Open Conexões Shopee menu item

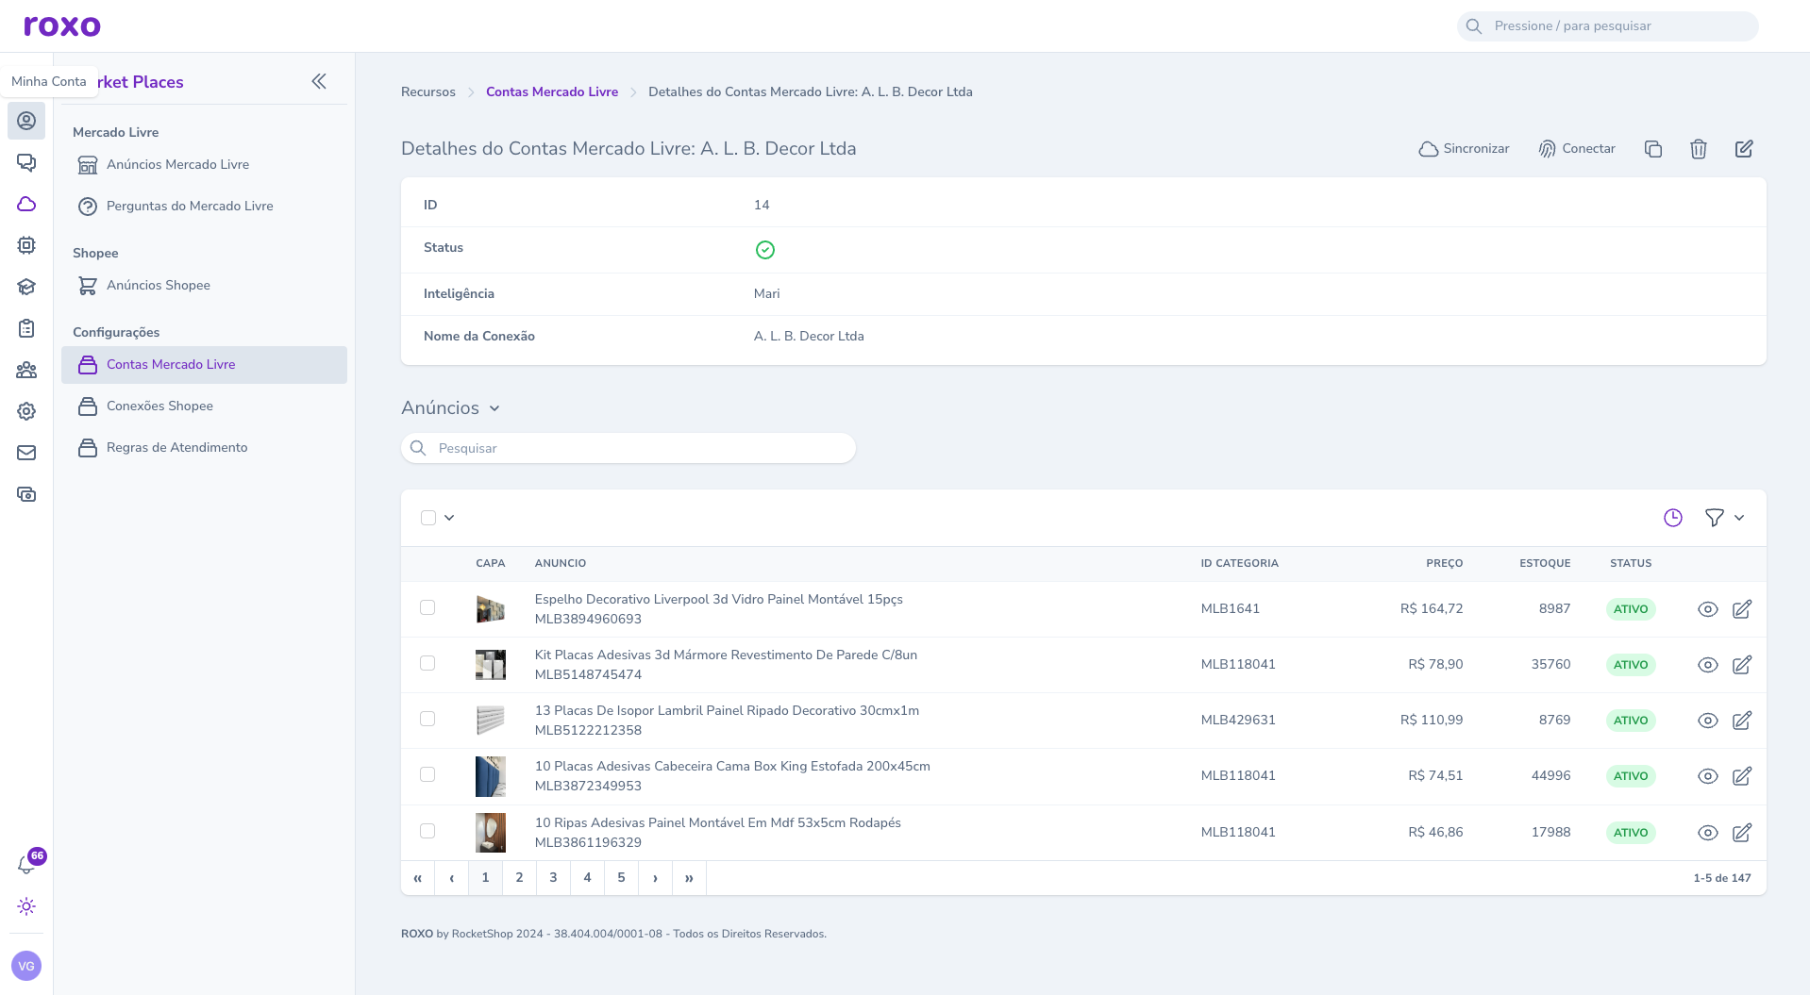(204, 406)
